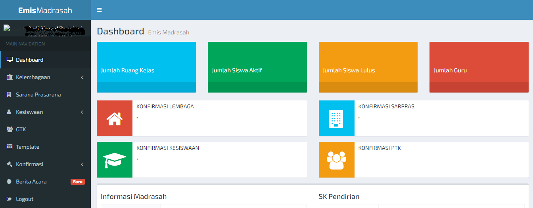Click the Kesiswaan user icon
Screen dimensions: 533x208
tap(9, 112)
